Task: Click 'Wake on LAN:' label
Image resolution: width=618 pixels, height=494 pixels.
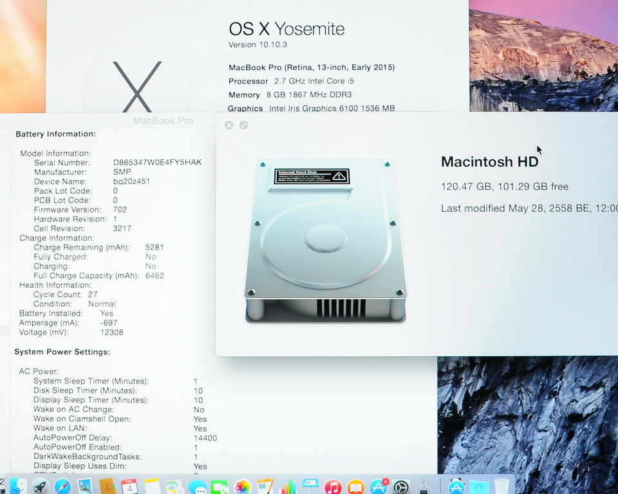Action: pos(60,428)
